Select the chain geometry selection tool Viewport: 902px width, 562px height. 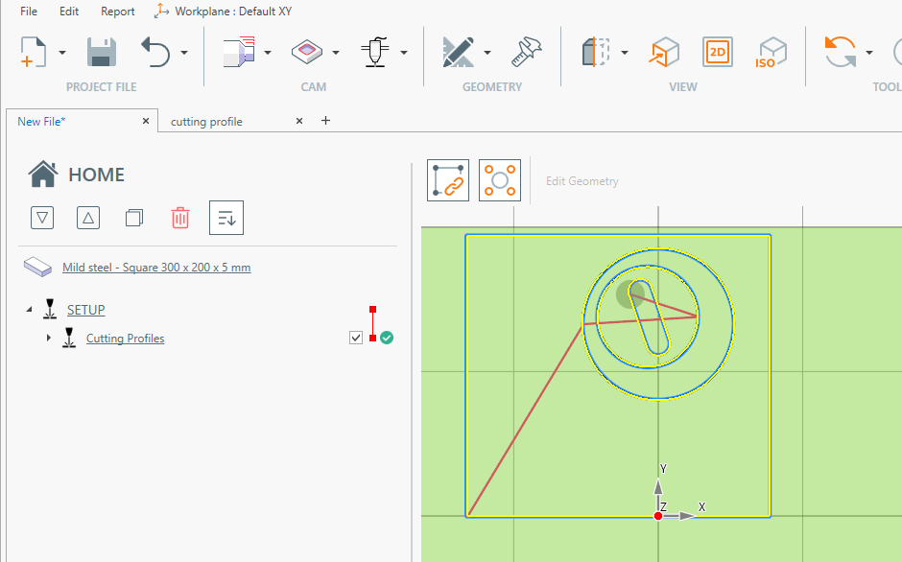point(448,180)
